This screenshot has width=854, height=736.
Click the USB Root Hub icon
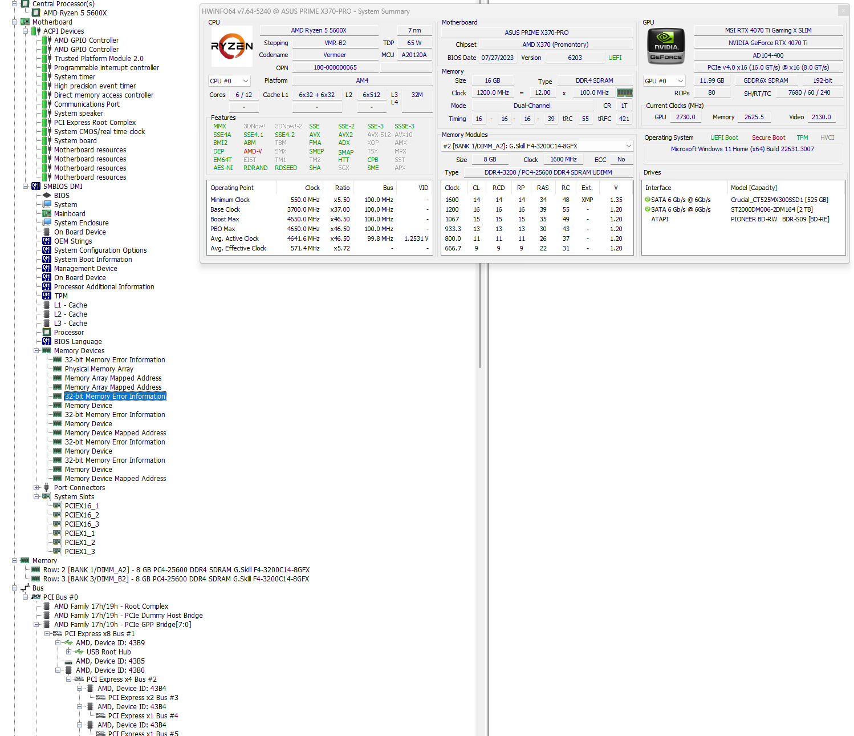[x=79, y=652]
